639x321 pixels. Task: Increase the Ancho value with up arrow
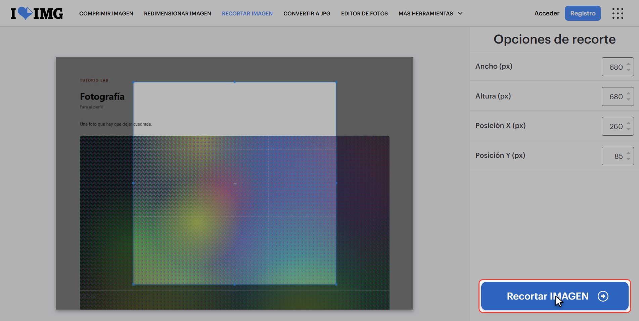pos(628,64)
